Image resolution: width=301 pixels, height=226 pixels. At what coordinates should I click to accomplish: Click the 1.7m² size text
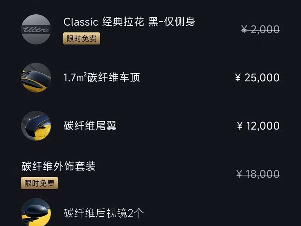tap(75, 78)
